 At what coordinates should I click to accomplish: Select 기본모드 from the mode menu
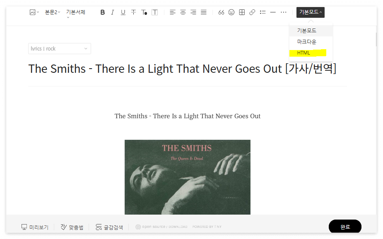click(x=311, y=31)
